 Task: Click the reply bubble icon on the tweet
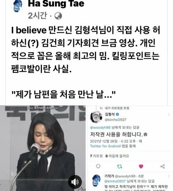98,167
